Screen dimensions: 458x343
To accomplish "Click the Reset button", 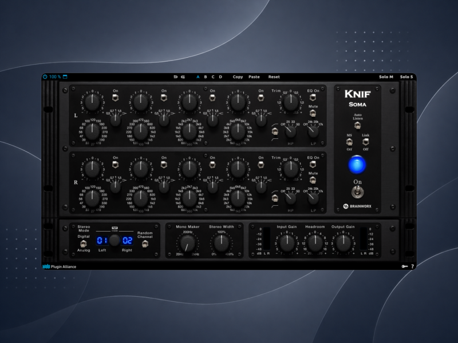I will coord(274,77).
